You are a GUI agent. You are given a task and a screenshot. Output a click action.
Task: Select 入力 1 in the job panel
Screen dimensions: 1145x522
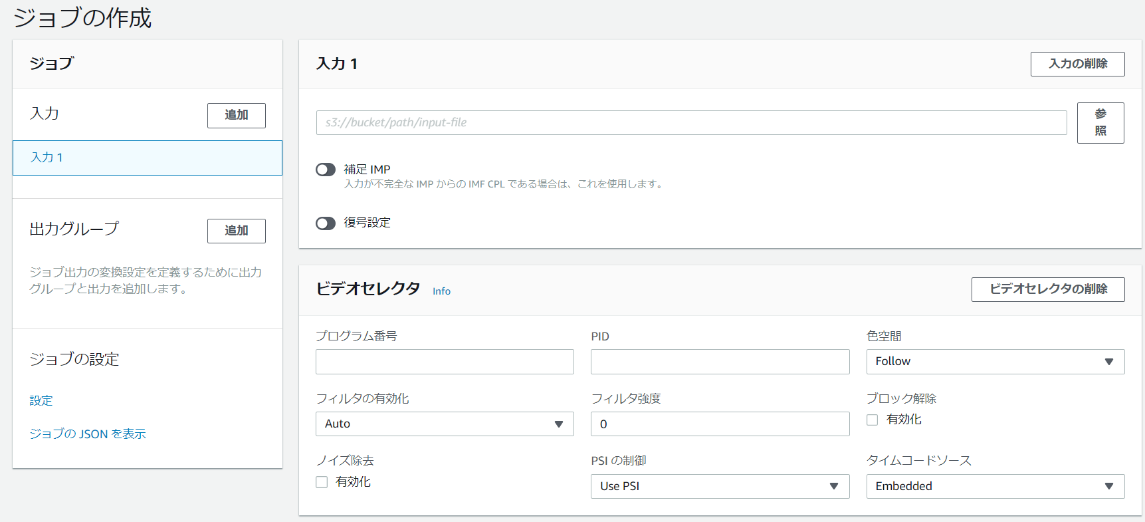[147, 158]
